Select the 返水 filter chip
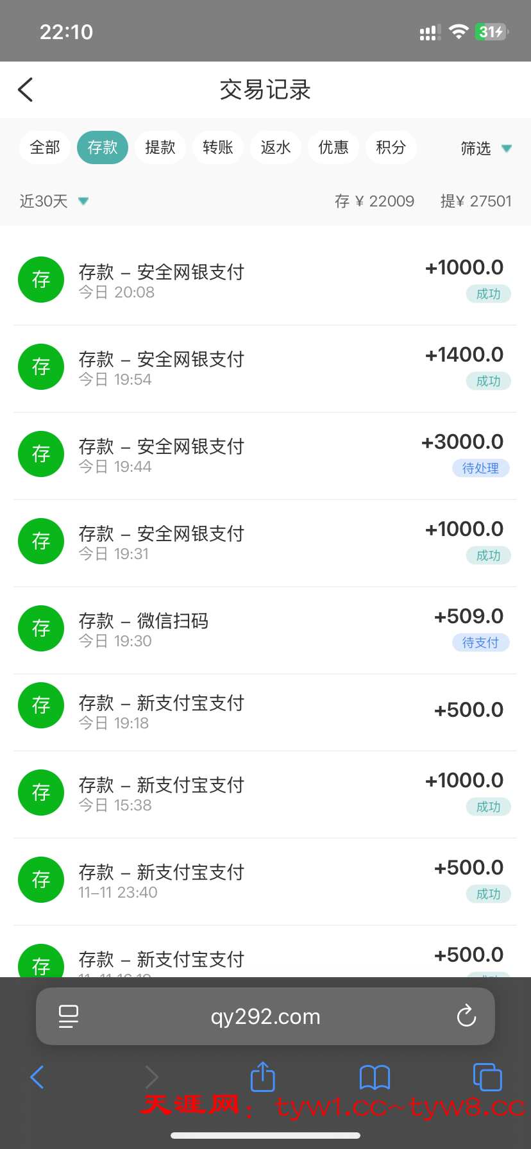Viewport: 531px width, 1149px height. tap(276, 147)
